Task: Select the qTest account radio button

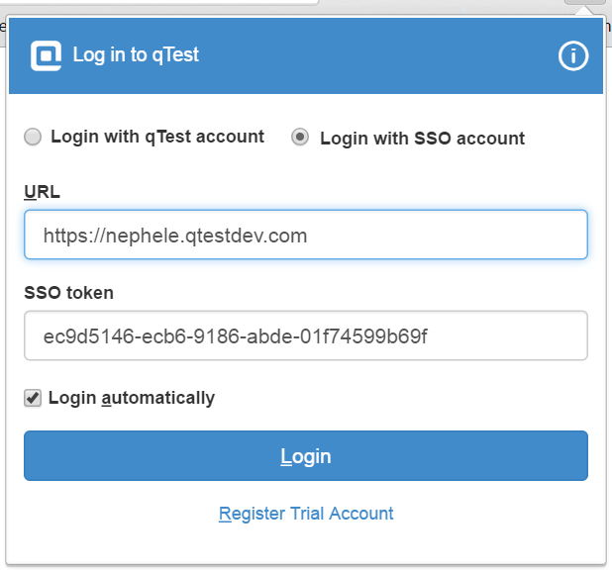Action: (x=33, y=137)
